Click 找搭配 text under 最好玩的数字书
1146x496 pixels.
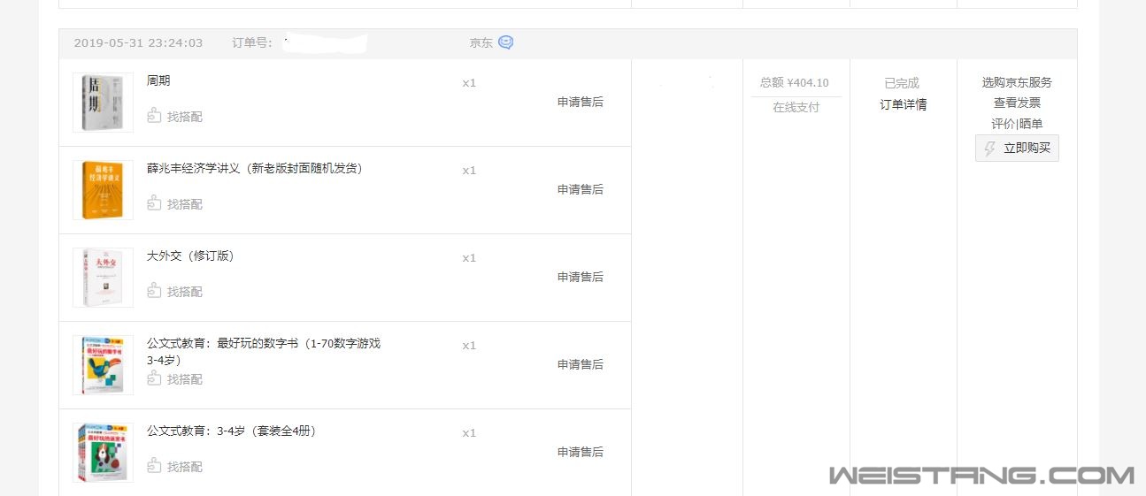tap(185, 379)
